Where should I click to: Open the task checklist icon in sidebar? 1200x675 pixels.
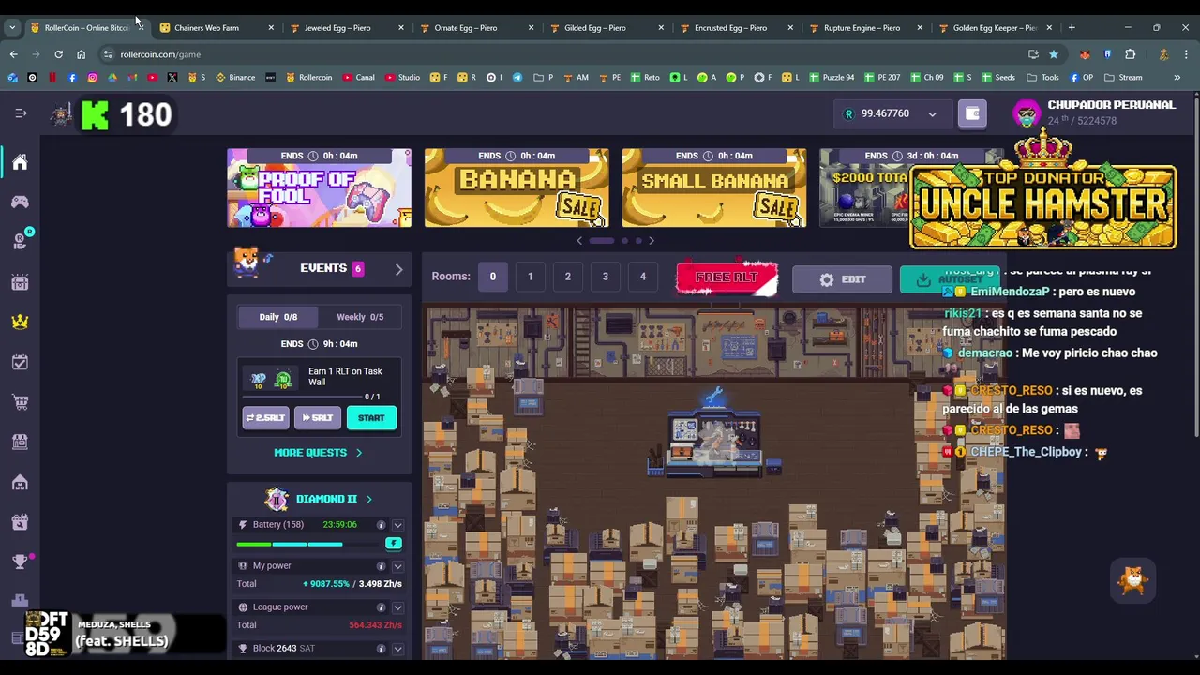[x=20, y=362]
